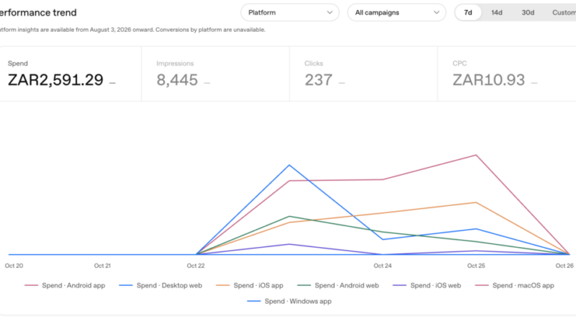Image resolution: width=576 pixels, height=324 pixels.
Task: Open the All campaigns dropdown
Action: pos(397,12)
